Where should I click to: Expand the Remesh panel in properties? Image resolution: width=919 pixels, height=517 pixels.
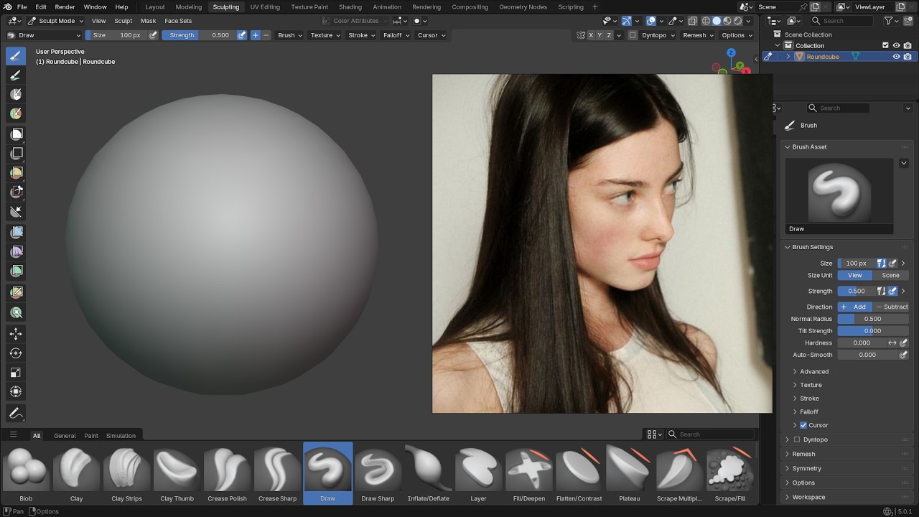tap(803, 454)
